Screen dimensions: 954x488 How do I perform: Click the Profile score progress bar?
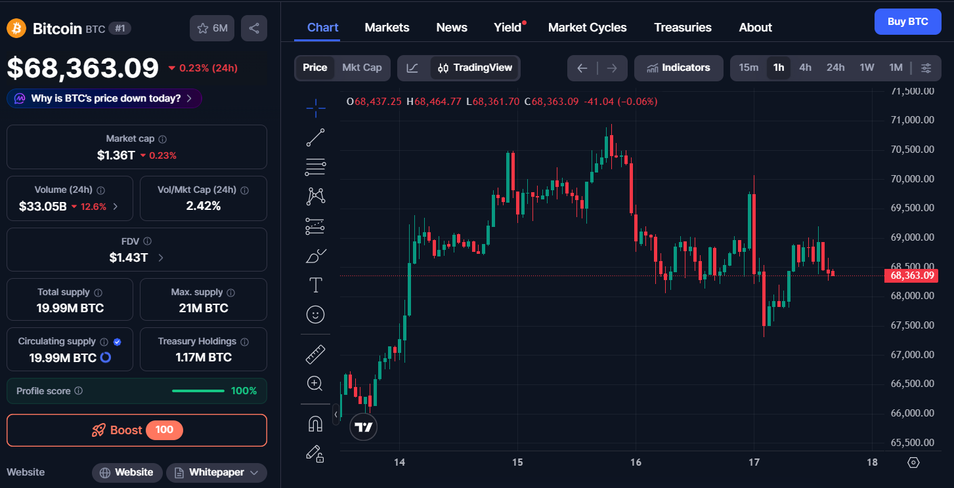coord(198,391)
